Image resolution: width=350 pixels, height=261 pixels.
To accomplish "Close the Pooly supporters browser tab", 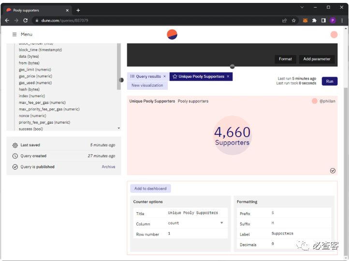I will (x=67, y=10).
